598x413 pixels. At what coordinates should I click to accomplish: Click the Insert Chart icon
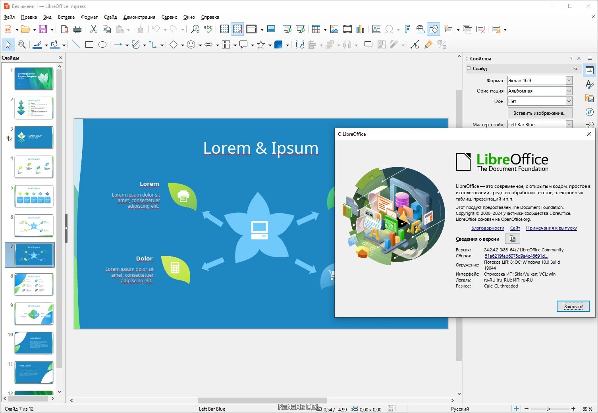click(361, 29)
